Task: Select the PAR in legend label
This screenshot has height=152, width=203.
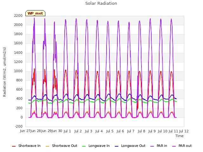Action: (162, 146)
